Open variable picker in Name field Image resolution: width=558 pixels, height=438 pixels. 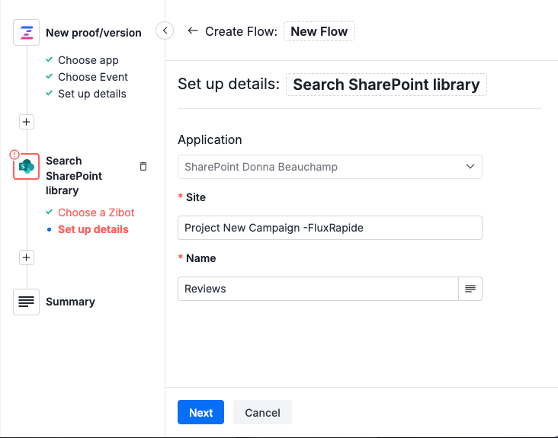(470, 289)
